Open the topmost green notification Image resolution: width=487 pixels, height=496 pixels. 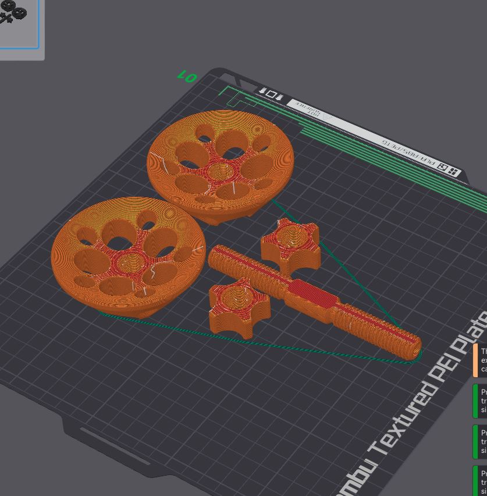pos(481,401)
